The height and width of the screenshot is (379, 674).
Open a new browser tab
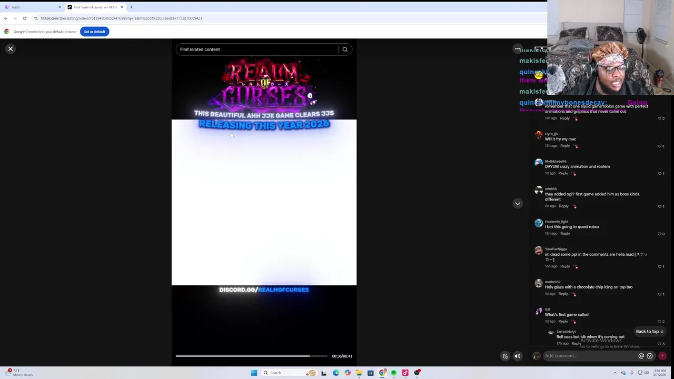[132, 7]
